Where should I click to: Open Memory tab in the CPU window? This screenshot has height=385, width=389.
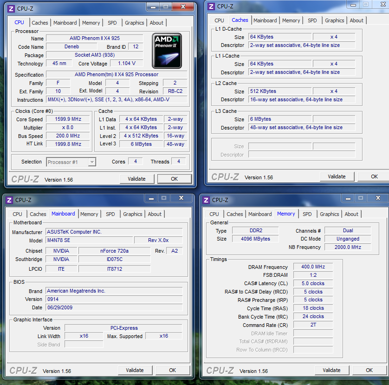pyautogui.click(x=91, y=23)
